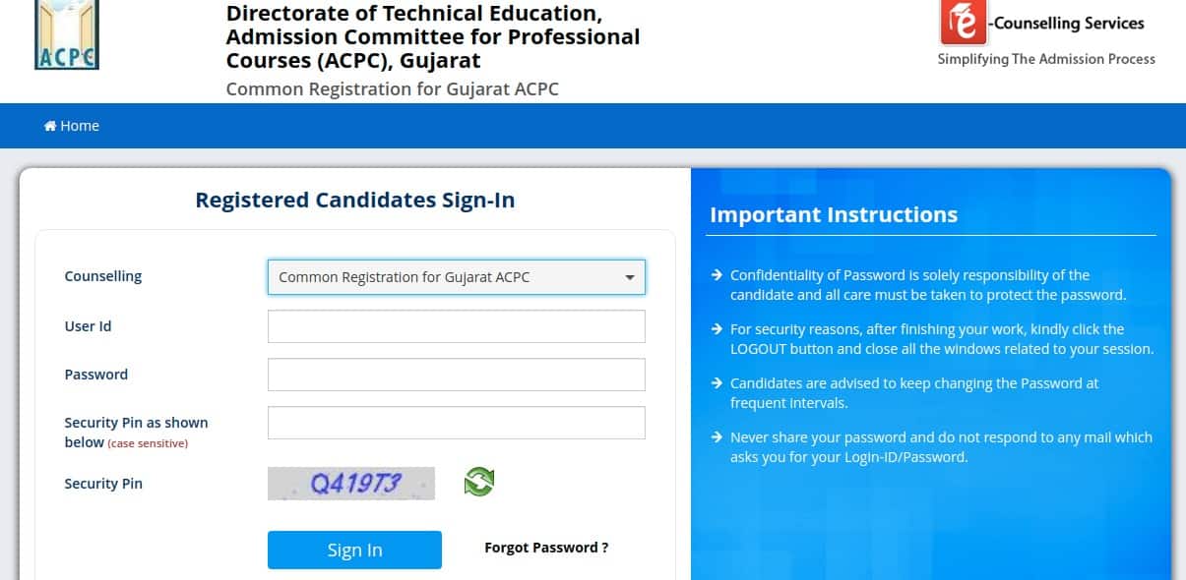The width and height of the screenshot is (1186, 580).
Task: Click arrow bullet beside never share password
Action: [x=718, y=437]
